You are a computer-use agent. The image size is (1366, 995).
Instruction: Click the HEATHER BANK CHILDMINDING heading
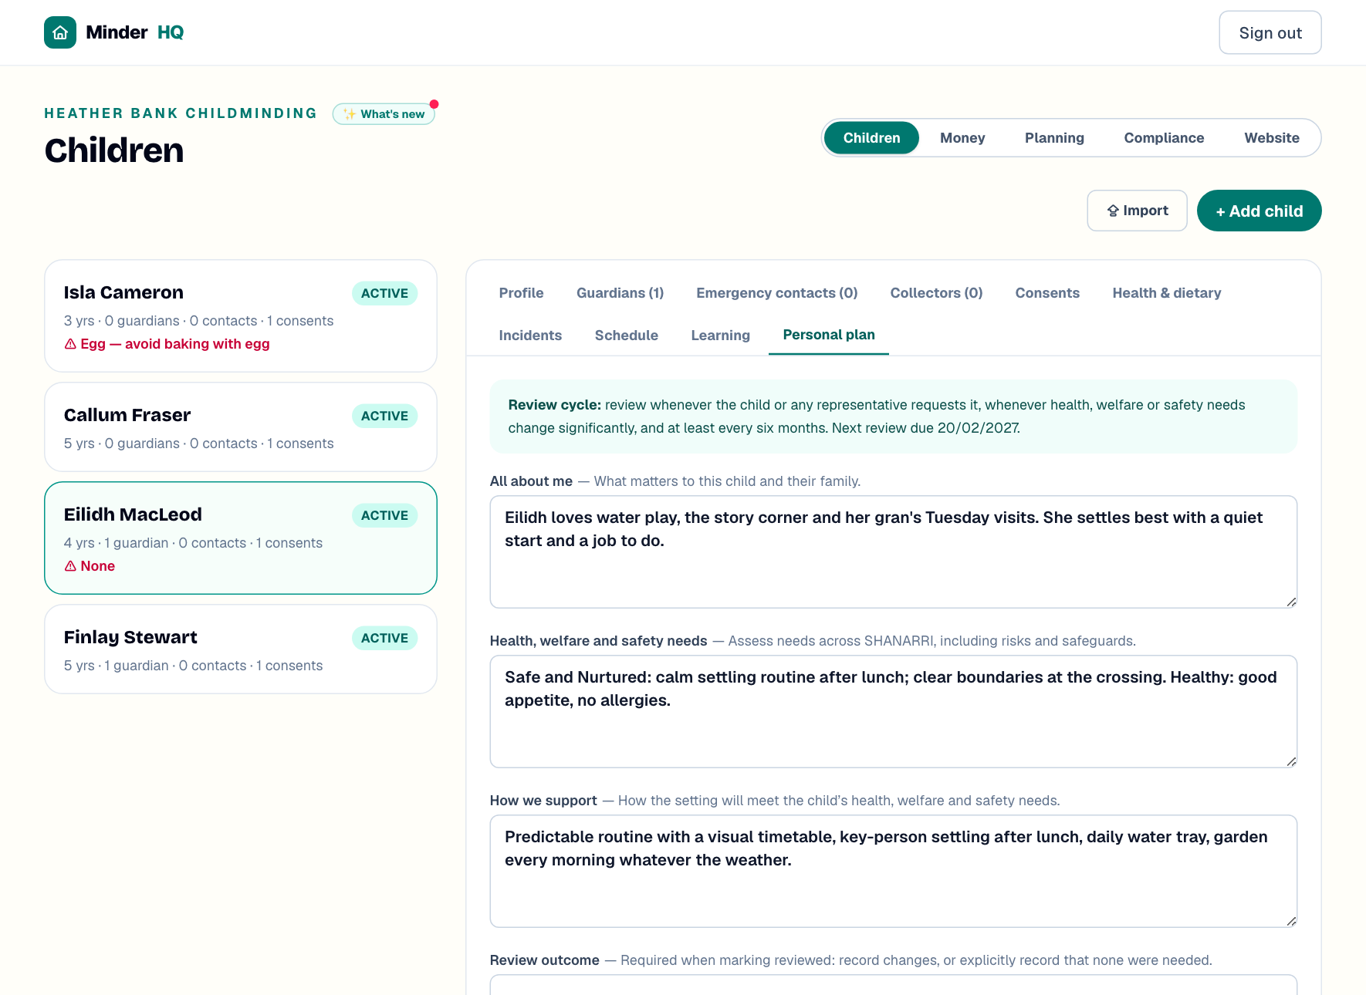(181, 113)
